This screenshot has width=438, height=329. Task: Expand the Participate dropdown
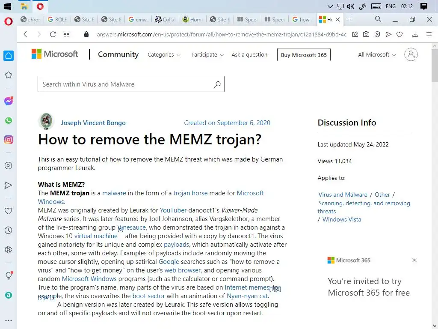(x=207, y=55)
